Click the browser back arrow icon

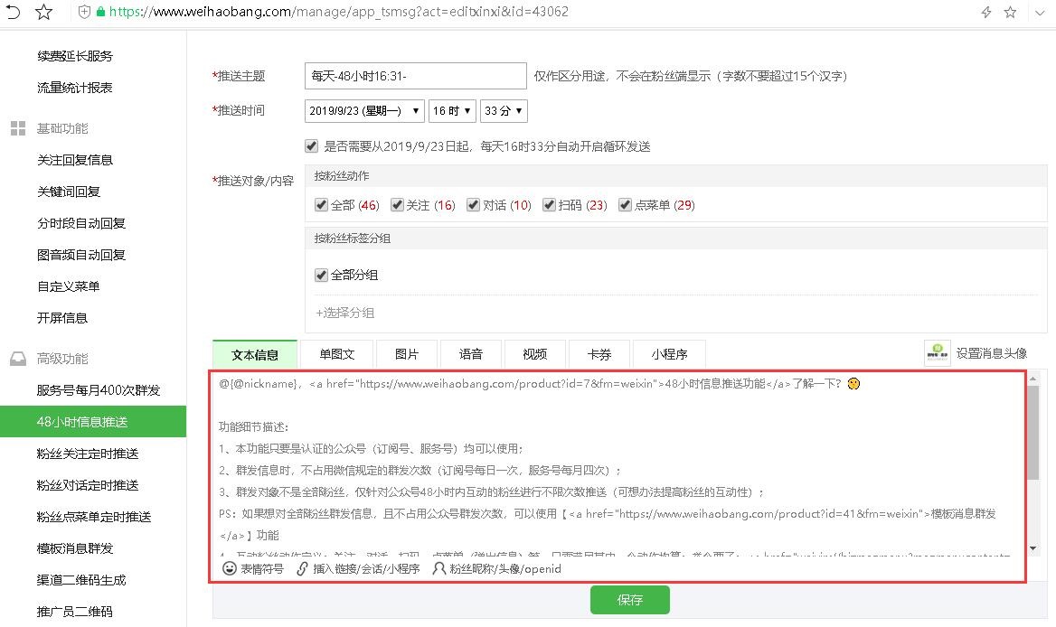coord(13,12)
